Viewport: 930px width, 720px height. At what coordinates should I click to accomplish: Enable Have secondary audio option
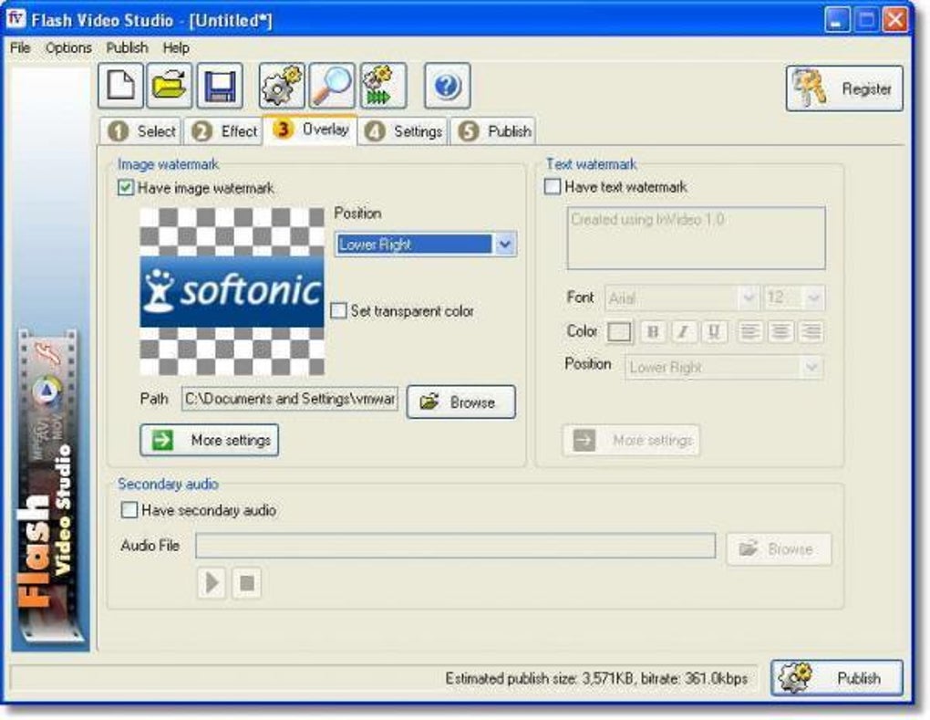[129, 510]
